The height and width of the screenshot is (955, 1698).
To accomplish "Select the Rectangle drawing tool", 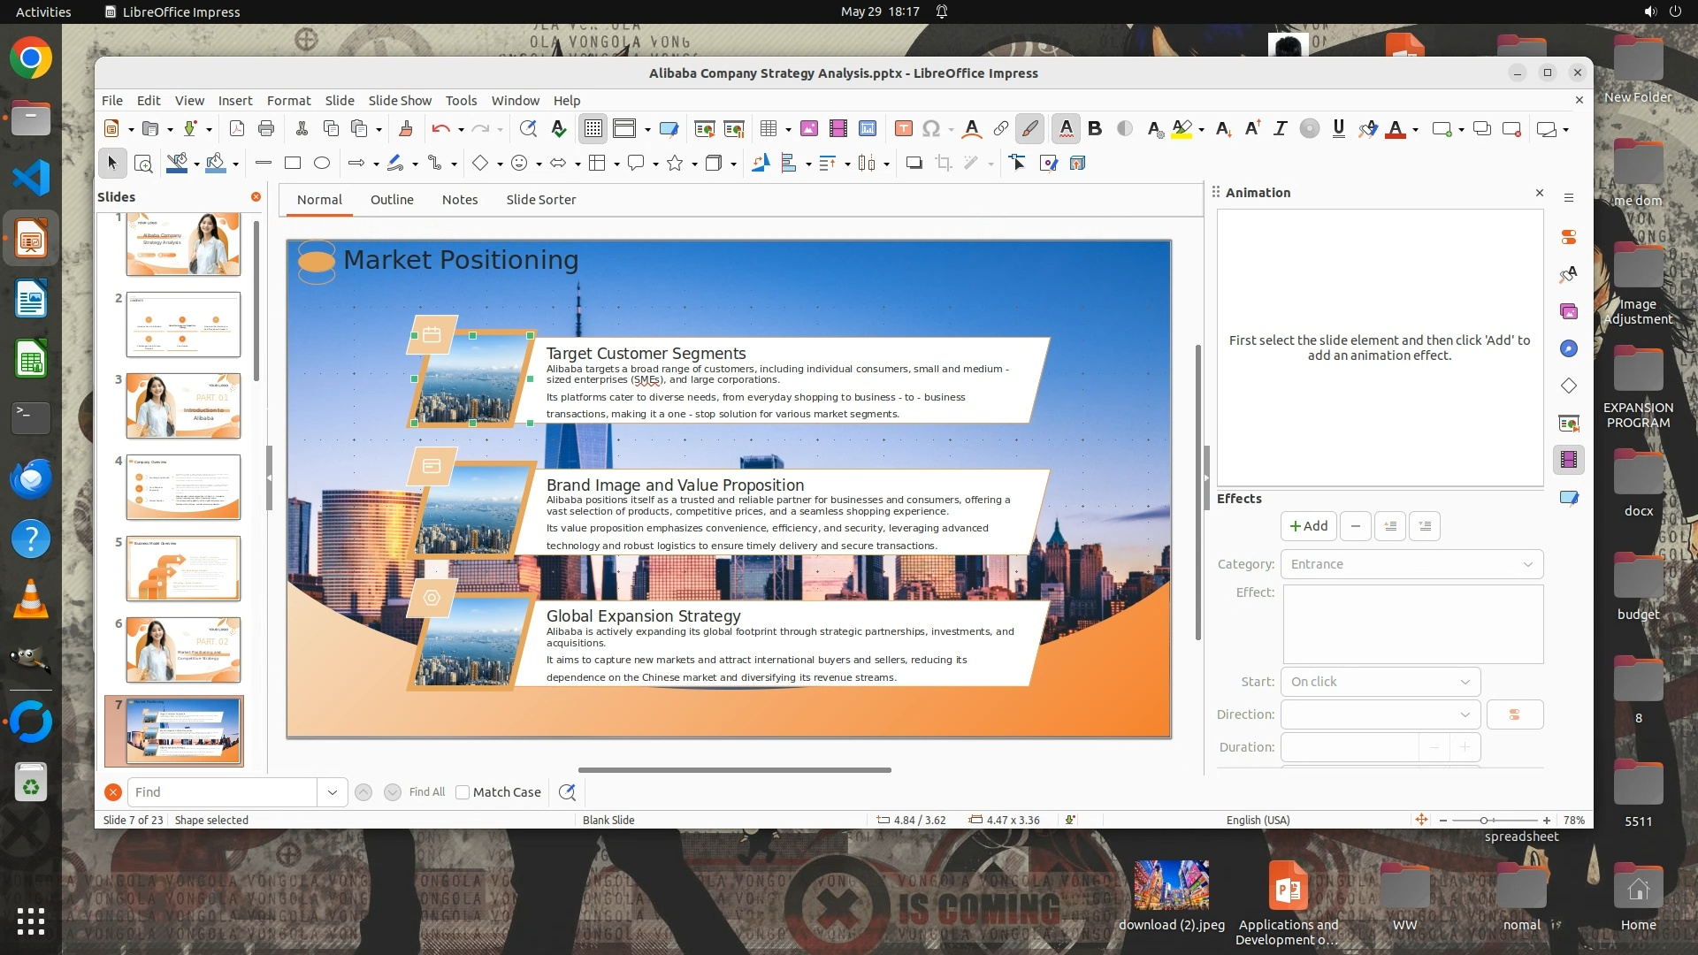I will pyautogui.click(x=293, y=163).
